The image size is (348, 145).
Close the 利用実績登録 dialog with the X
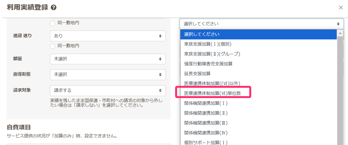341,7
